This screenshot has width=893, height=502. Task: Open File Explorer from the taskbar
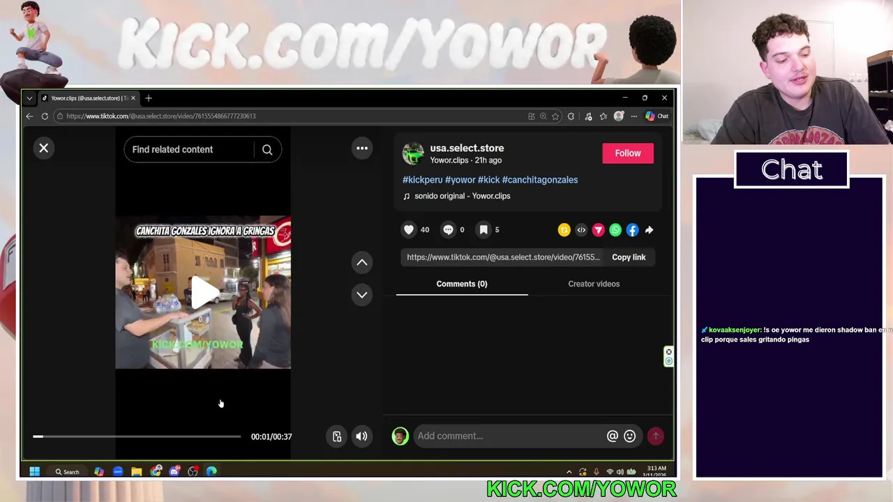click(x=137, y=472)
